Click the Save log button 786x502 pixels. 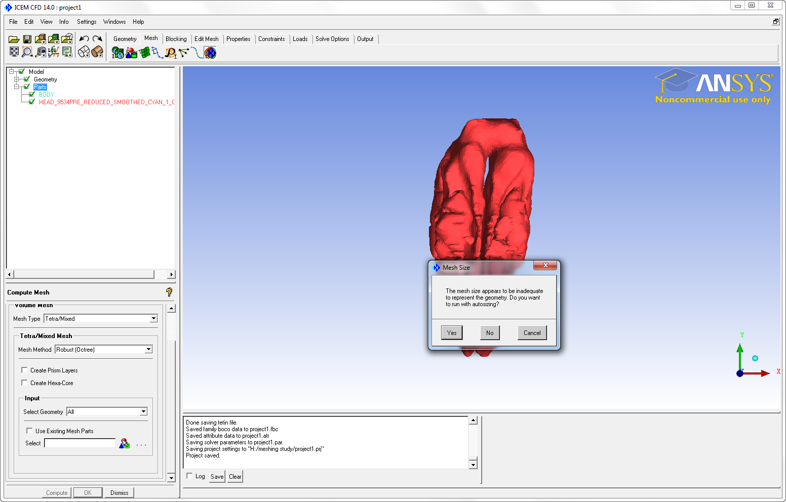(x=217, y=476)
